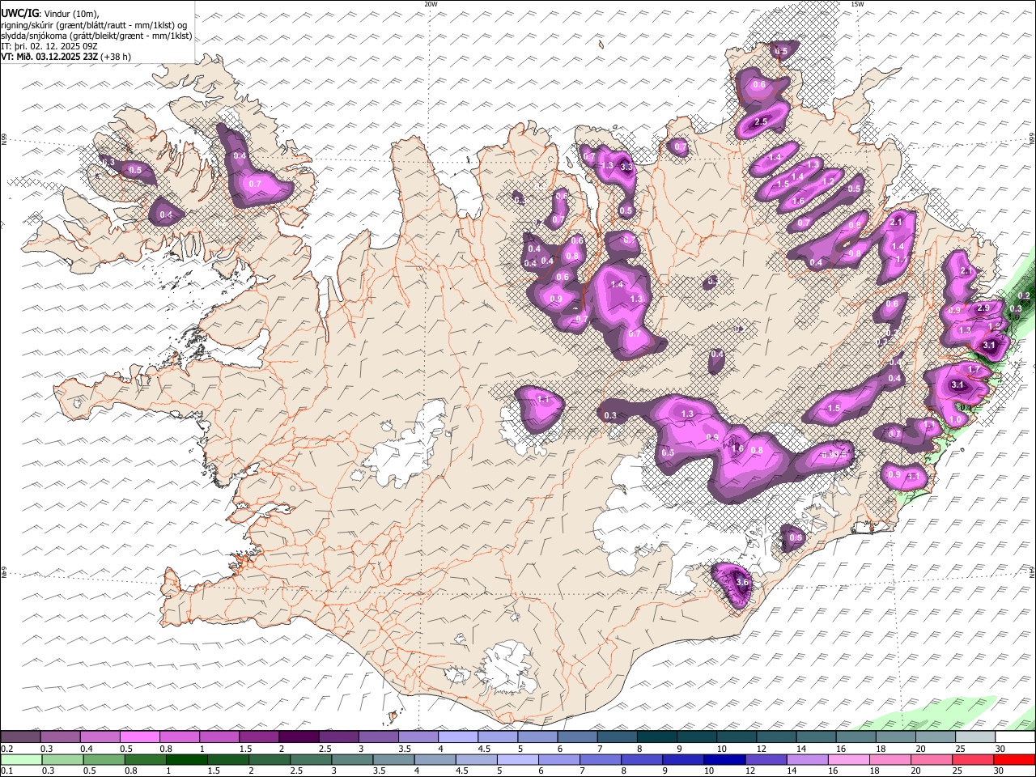
Task: Click the title text "UWC/IG: Vindur (10m)"
Action: coord(50,14)
